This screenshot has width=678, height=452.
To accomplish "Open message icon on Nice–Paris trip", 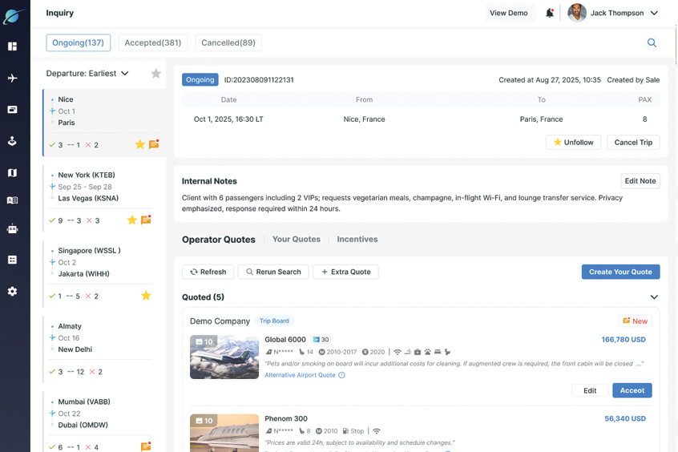I will 154,144.
